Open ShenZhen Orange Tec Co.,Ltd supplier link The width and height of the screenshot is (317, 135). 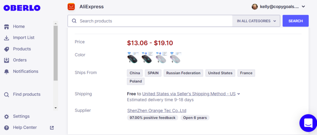coord(157,111)
